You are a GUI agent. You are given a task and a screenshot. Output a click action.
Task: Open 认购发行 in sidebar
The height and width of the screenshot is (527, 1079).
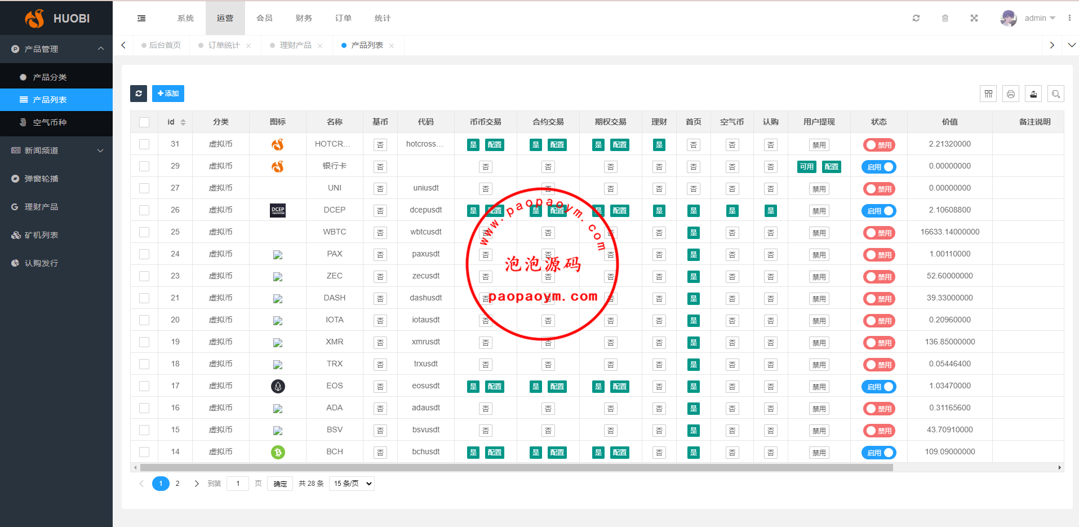pyautogui.click(x=56, y=263)
